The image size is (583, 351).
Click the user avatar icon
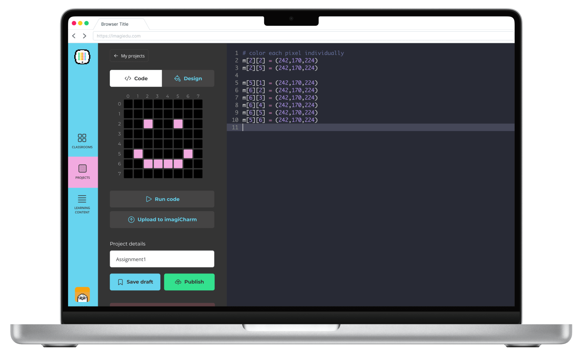pos(82,295)
